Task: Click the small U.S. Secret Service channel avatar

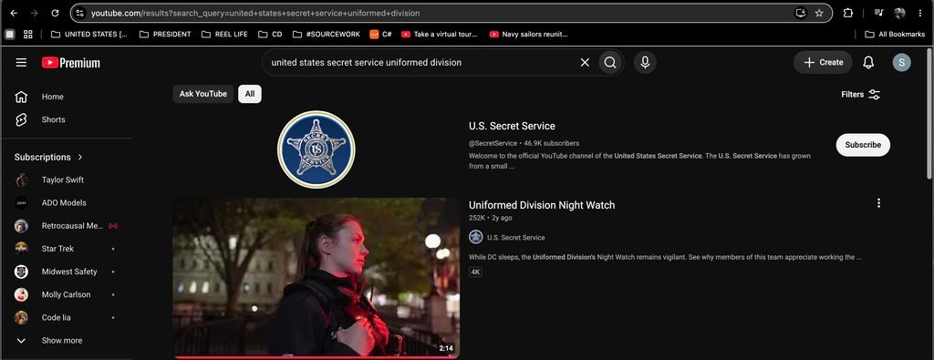Action: pyautogui.click(x=475, y=237)
